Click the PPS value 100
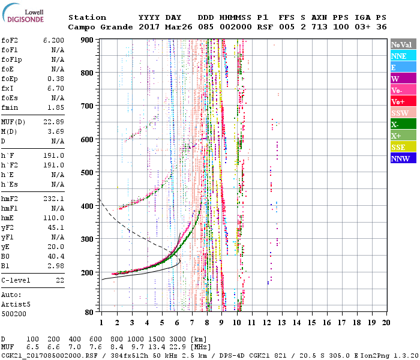420x360 pixels. click(341, 27)
